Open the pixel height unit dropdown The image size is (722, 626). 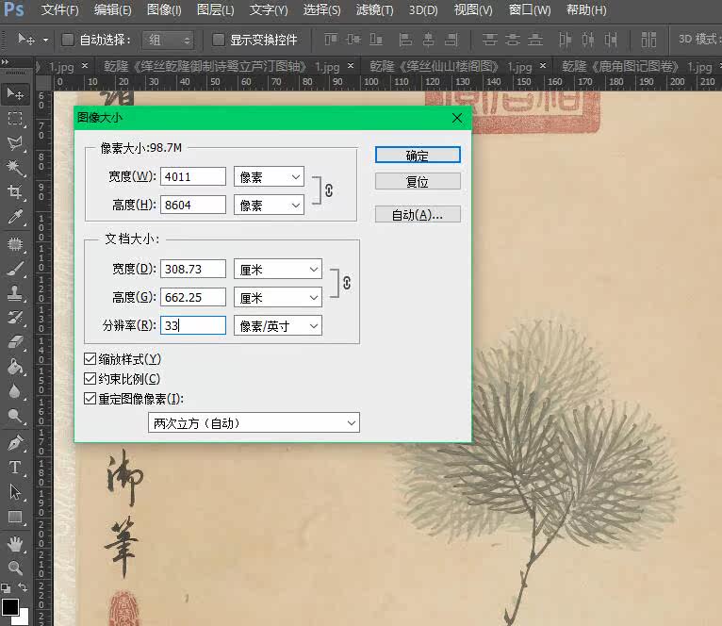(x=269, y=205)
